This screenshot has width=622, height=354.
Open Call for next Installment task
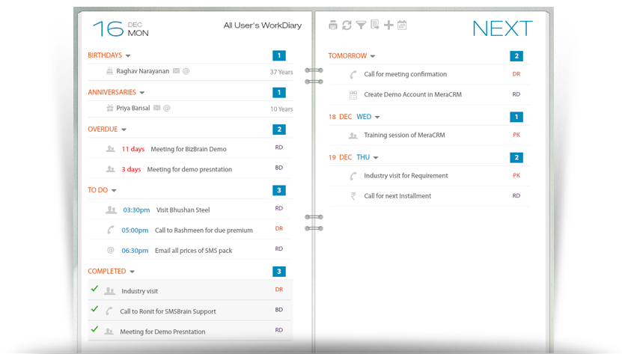(x=397, y=195)
